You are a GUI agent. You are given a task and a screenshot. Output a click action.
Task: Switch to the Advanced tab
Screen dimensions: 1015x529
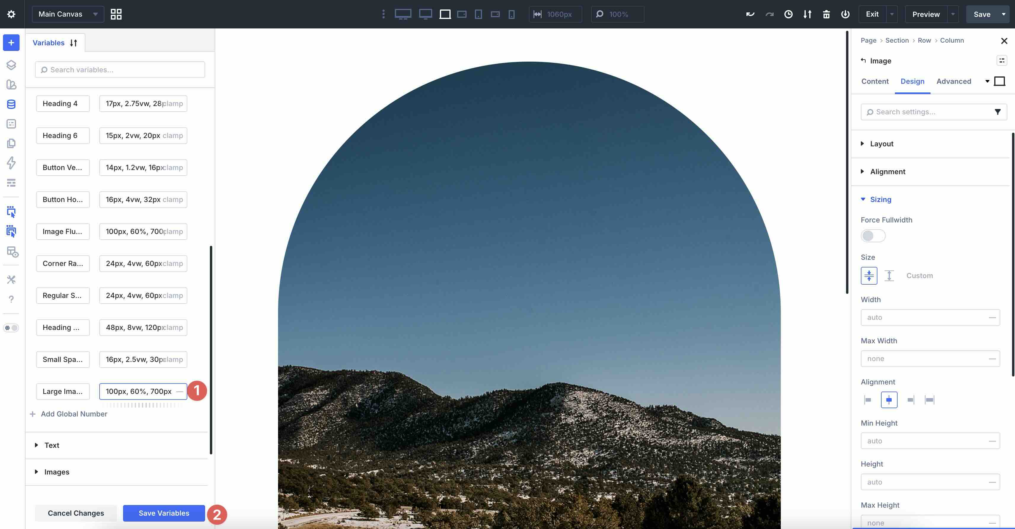(x=954, y=81)
